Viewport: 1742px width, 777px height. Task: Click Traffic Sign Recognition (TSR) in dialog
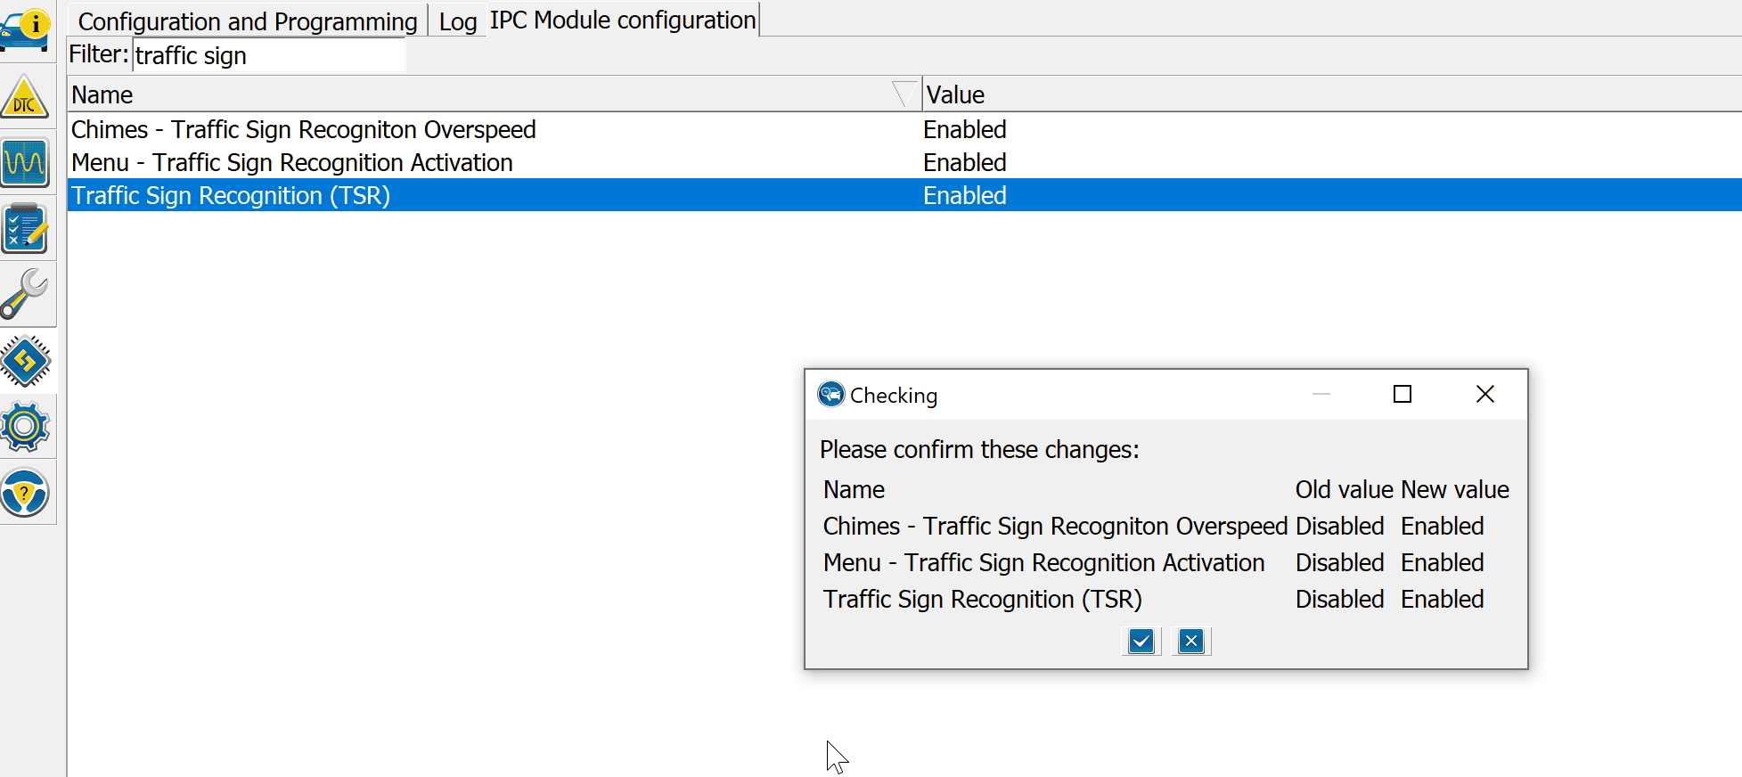coord(983,599)
